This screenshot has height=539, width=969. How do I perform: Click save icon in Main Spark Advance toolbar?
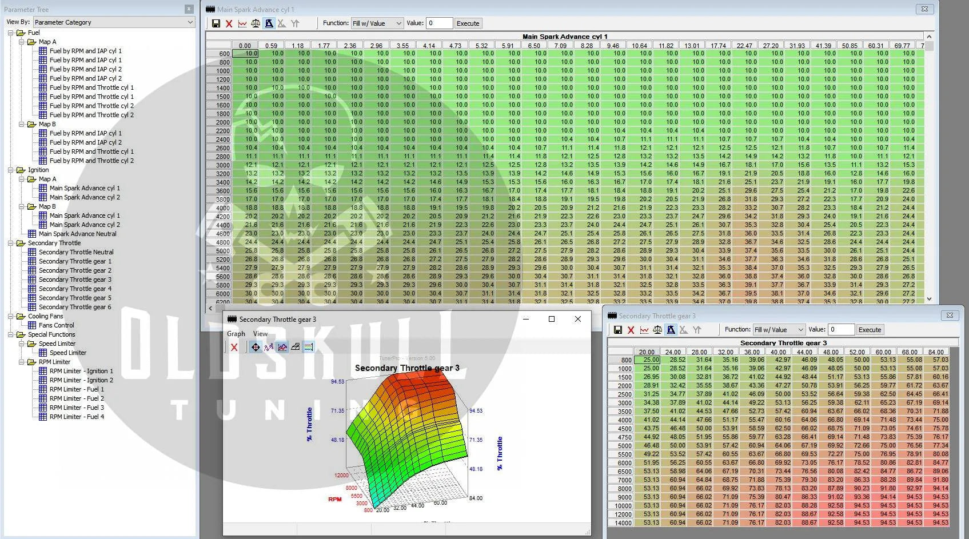pos(216,23)
